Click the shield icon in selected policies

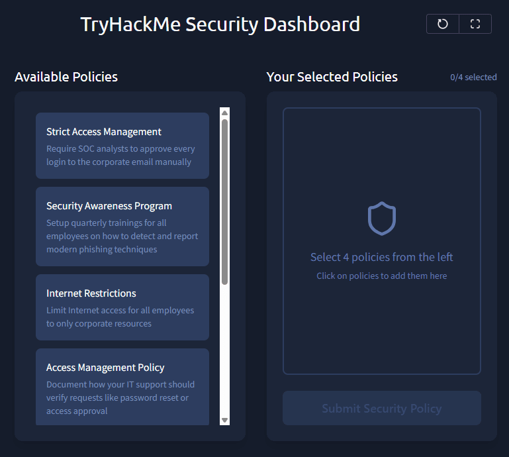pos(381,219)
